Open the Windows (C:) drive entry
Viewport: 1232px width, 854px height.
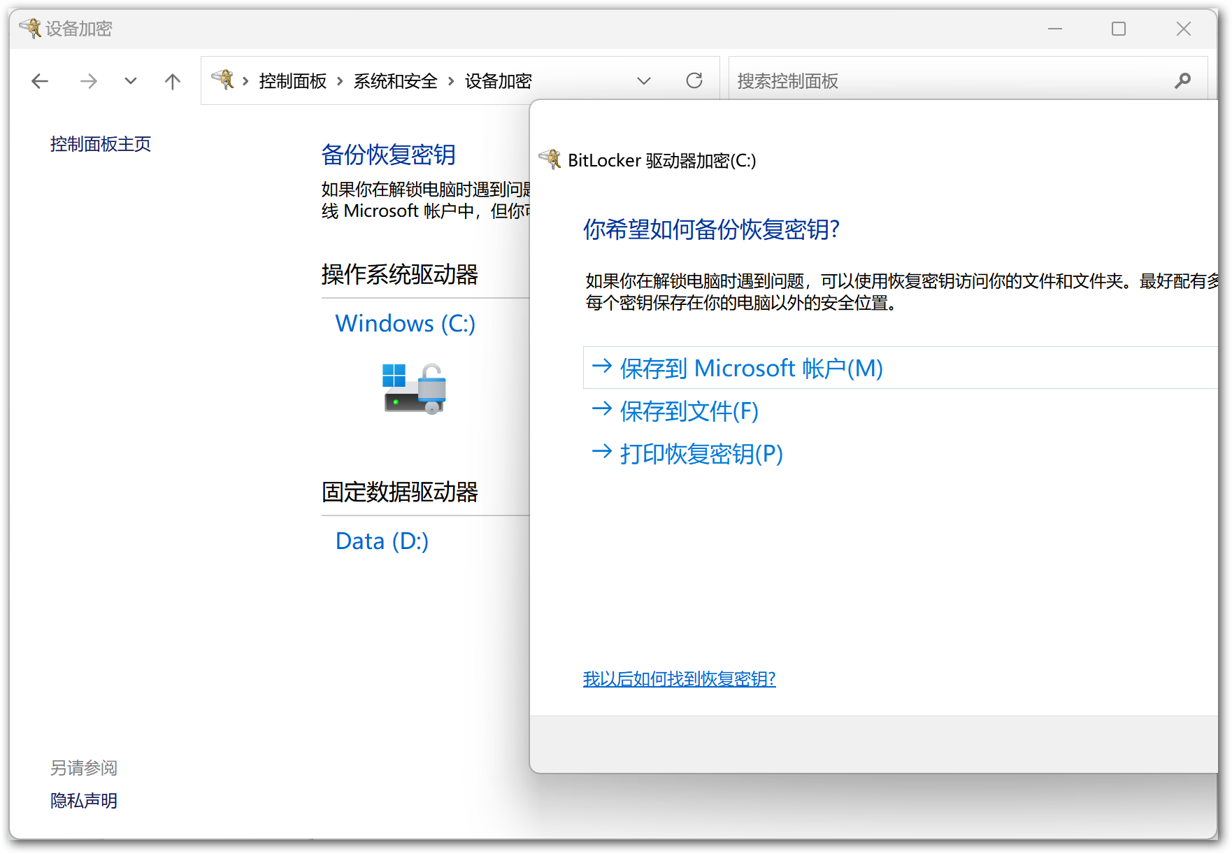click(x=406, y=323)
